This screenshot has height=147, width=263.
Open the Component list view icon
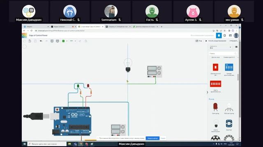click(230, 36)
